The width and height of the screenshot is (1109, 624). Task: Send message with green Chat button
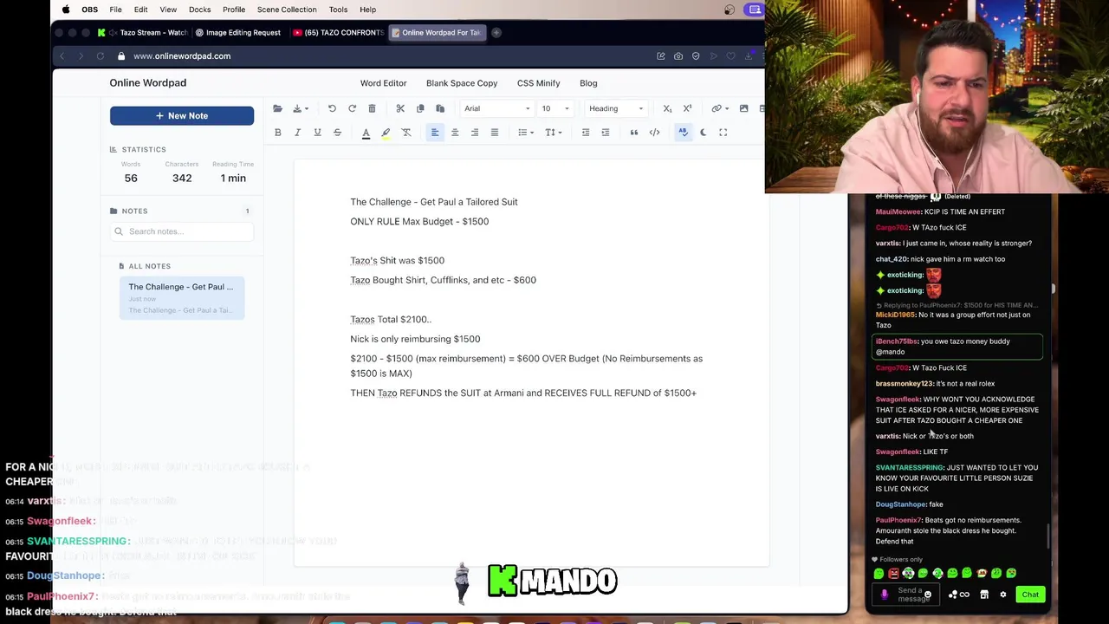coord(1030,595)
